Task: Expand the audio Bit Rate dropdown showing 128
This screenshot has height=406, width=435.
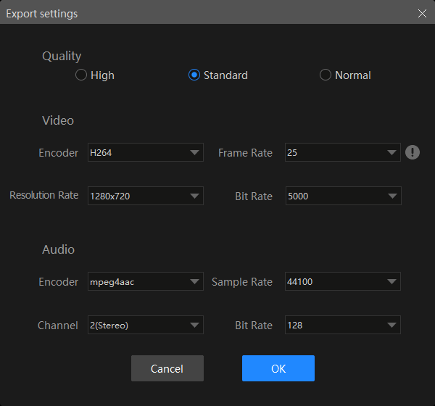Action: [x=342, y=326]
